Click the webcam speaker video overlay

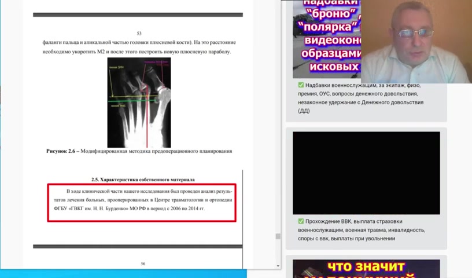click(416, 42)
